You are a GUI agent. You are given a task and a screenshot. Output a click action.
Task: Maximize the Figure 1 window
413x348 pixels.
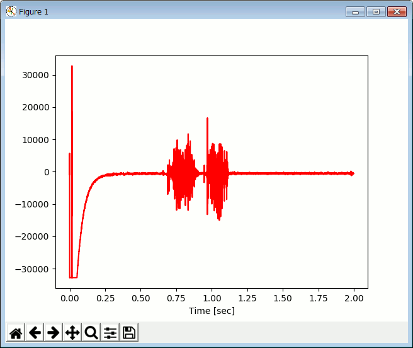pos(376,11)
